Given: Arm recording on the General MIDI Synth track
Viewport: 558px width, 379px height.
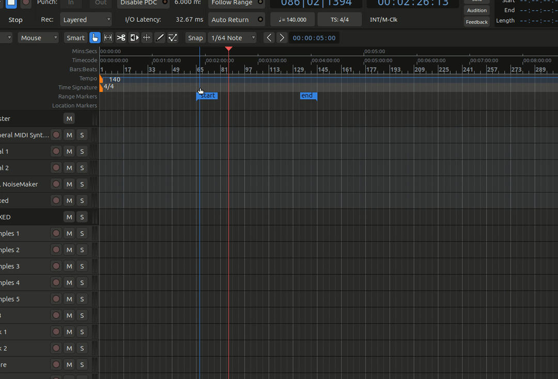Looking at the screenshot, I should click(x=56, y=135).
